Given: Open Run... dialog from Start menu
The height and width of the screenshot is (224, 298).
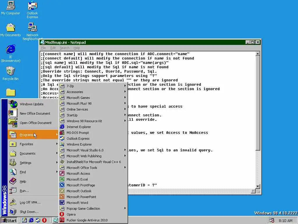Looking at the screenshot, I should click(x=33, y=191).
